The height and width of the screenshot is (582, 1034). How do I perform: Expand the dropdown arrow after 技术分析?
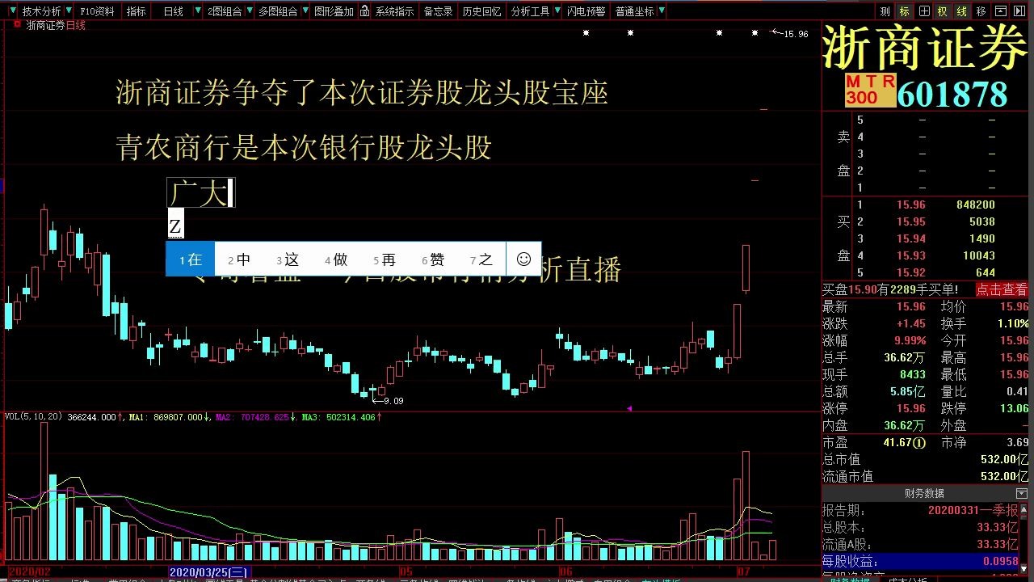(x=68, y=11)
